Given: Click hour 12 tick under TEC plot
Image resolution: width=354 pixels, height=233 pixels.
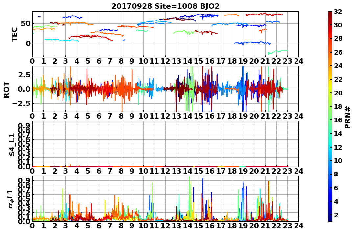Looking at the screenshot, I should click(x=165, y=61).
